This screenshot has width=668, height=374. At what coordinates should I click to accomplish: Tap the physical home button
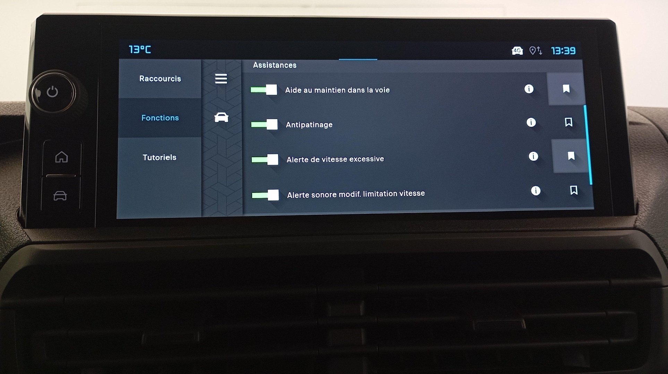pyautogui.click(x=61, y=157)
